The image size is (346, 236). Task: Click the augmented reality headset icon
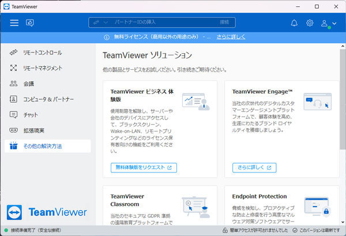pyautogui.click(x=13, y=130)
